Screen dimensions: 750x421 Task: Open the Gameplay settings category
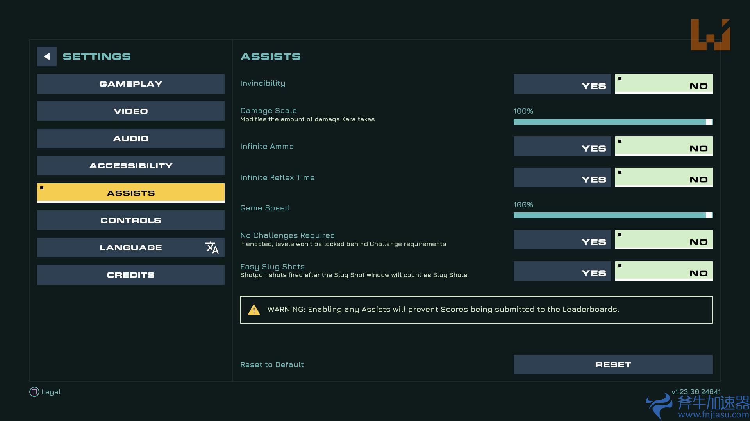coord(131,84)
